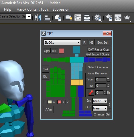Click the From: label button
Viewport: 134px width, 137px height.
point(90,79)
